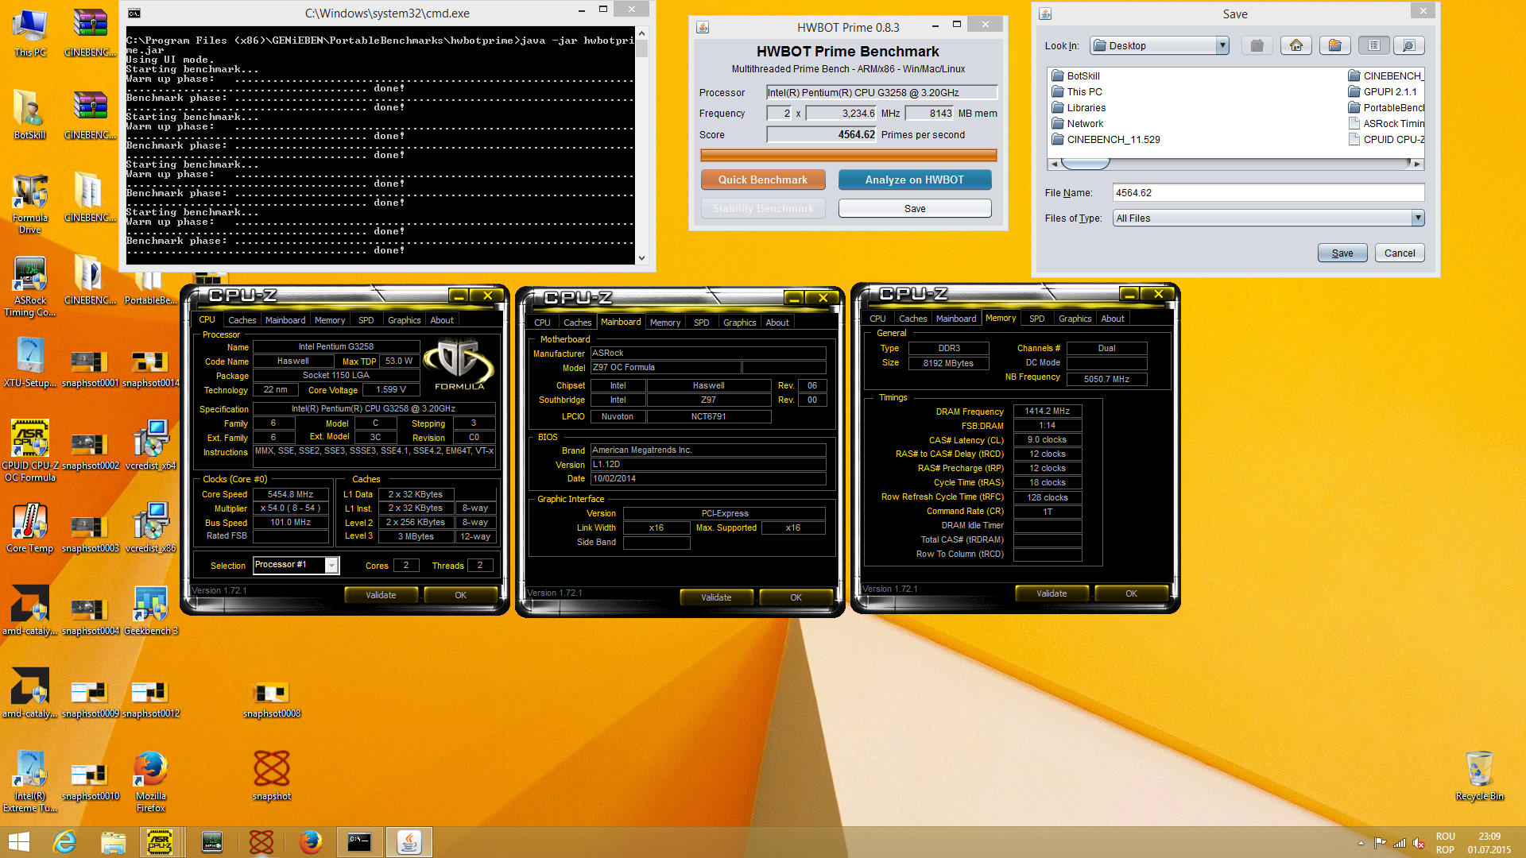Click the File Name field containing 4564.62
1526x858 pixels.
(1268, 193)
